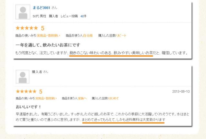Select the 自分用 tag
Image resolution: width=206 pixels, height=139 pixels.
[x=88, y=35]
